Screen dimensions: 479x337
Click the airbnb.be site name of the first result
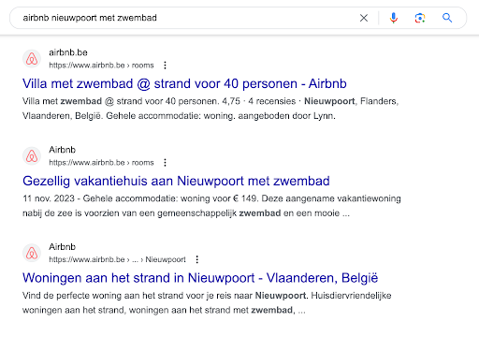pyautogui.click(x=68, y=52)
